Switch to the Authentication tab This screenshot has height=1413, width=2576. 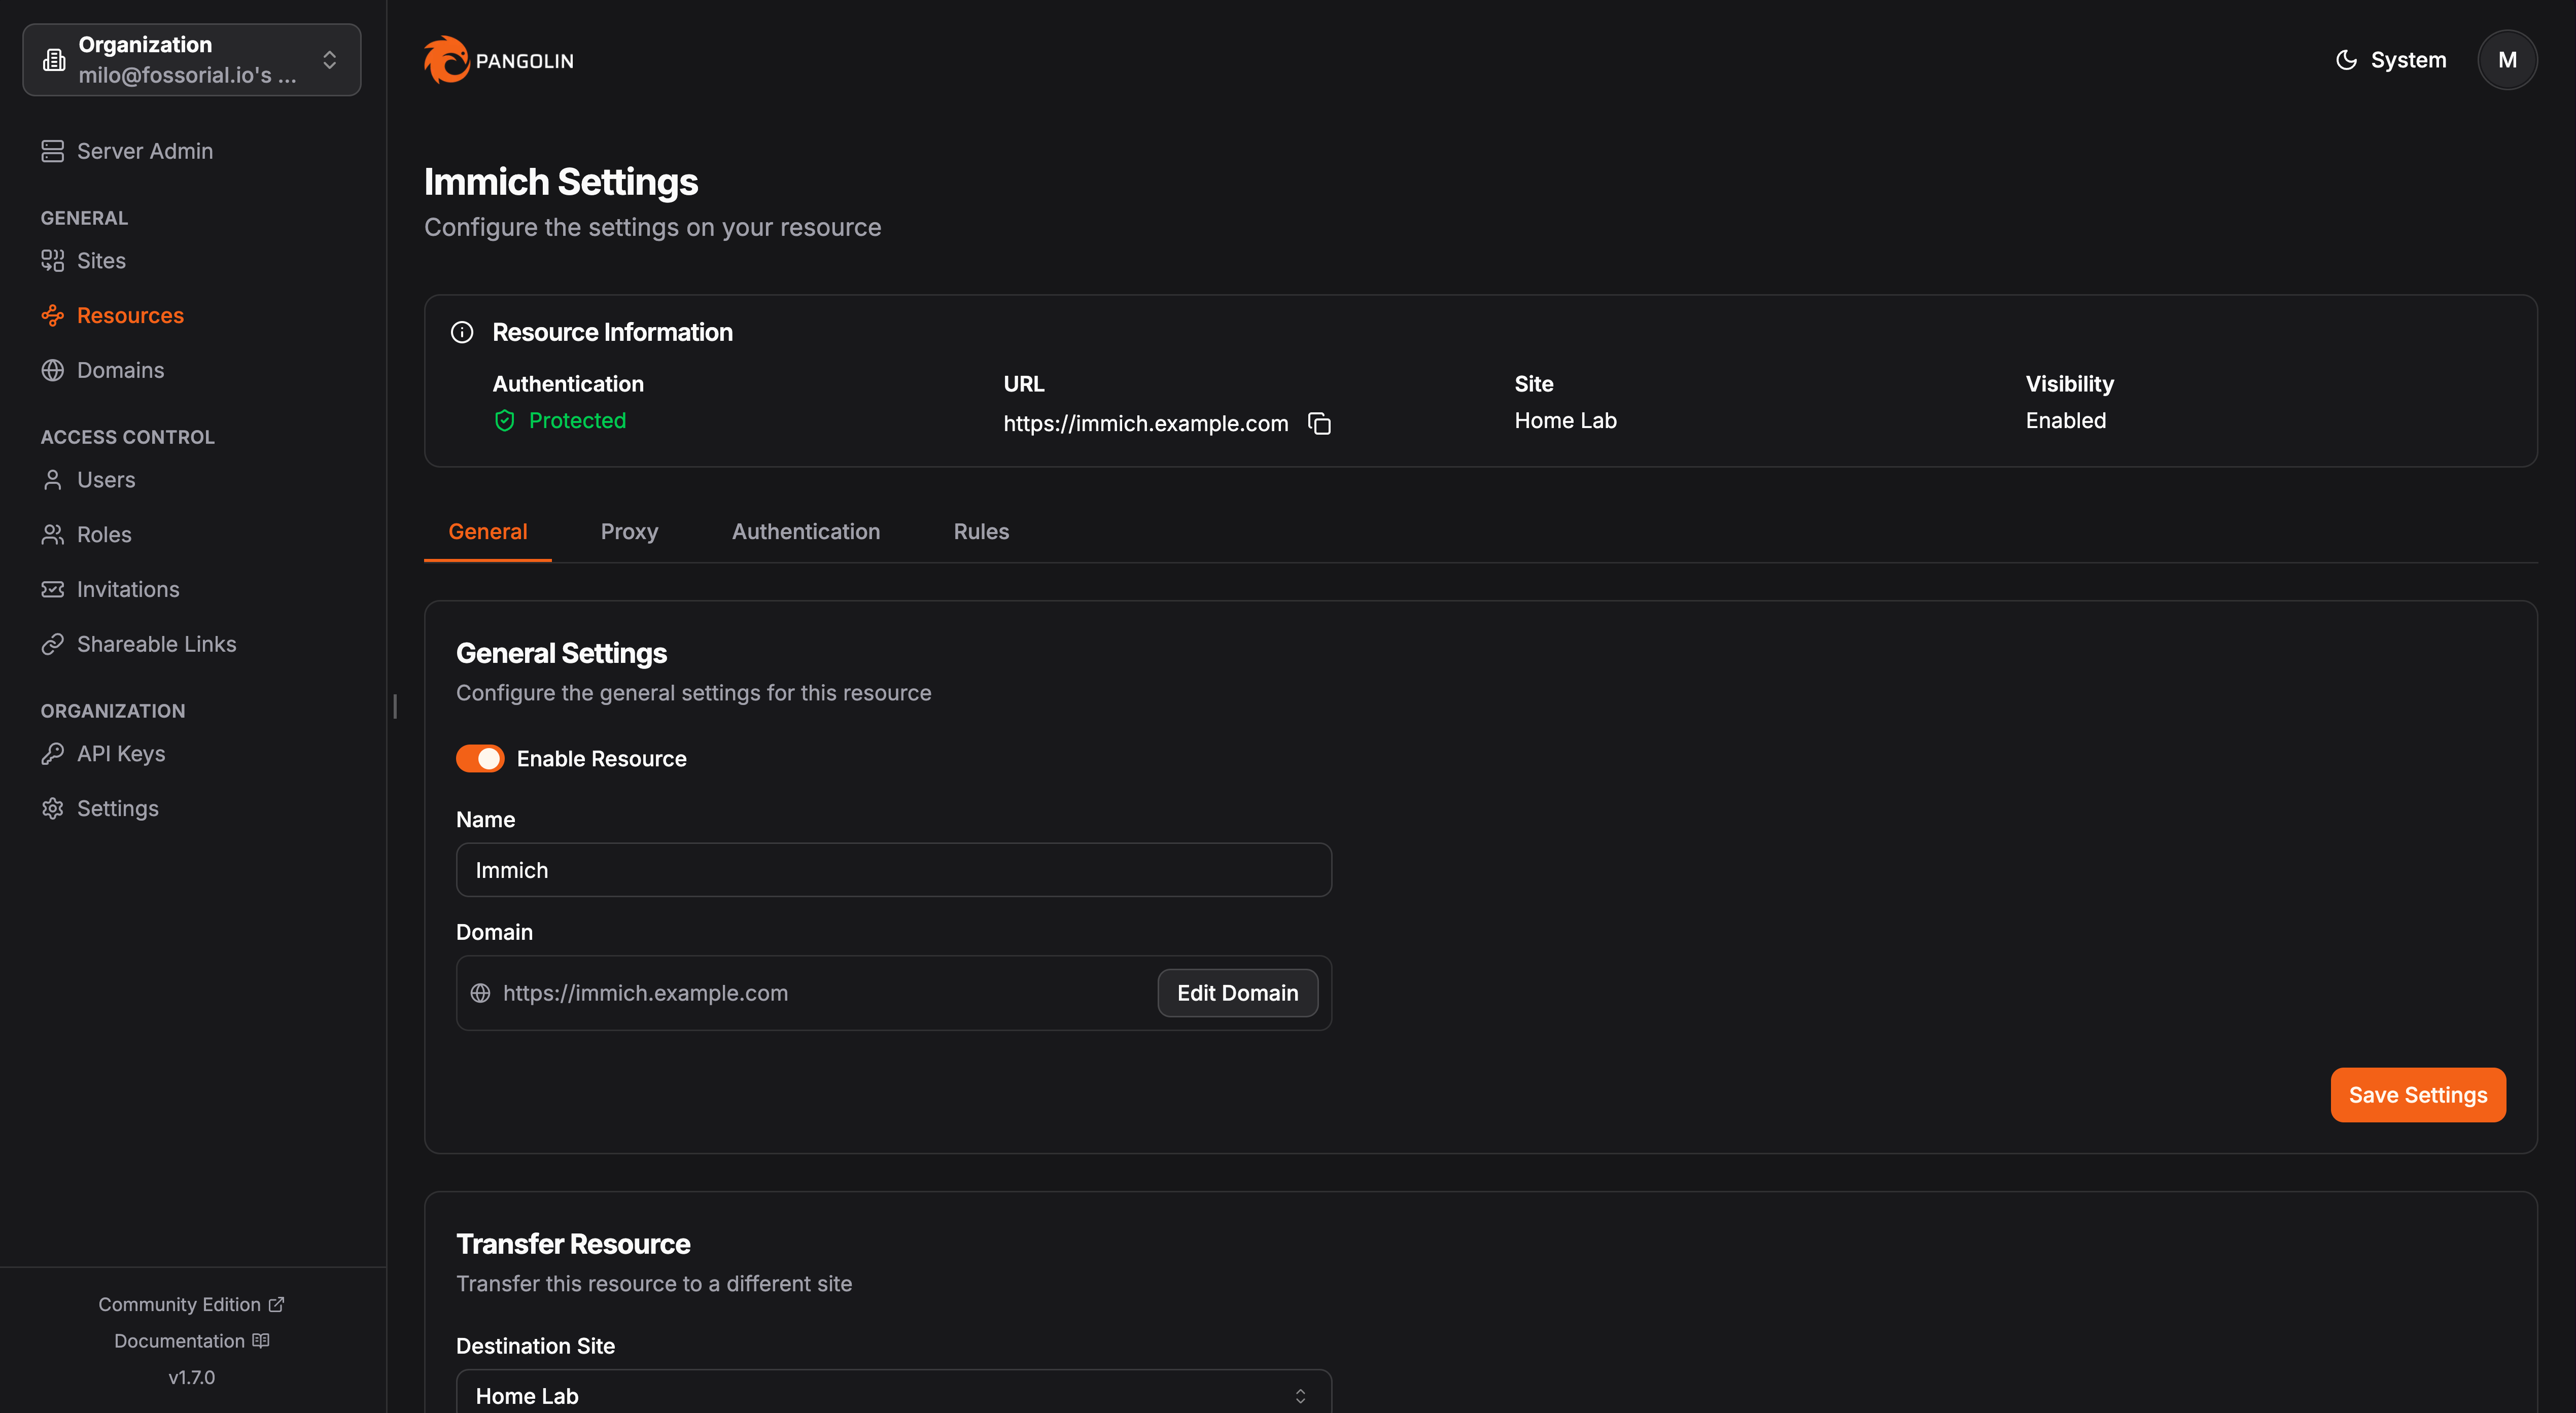[805, 532]
